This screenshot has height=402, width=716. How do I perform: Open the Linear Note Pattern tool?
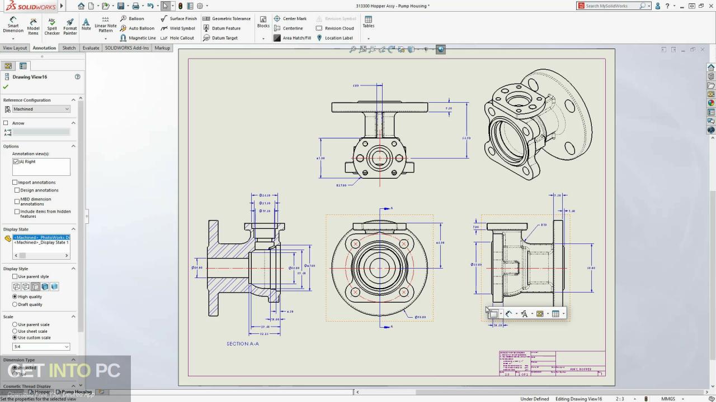[106, 25]
